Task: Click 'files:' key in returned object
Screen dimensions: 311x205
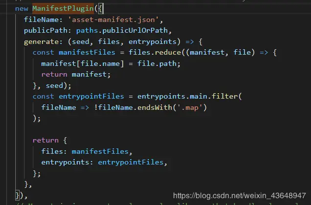Action: [x=54, y=151]
